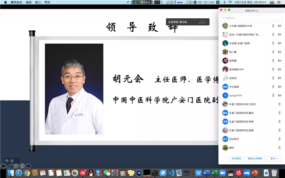Toggle microphone for 杨二鹏
The height and width of the screenshot is (178, 285).
point(273,52)
